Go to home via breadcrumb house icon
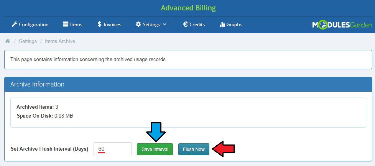375x166 pixels. 8,41
